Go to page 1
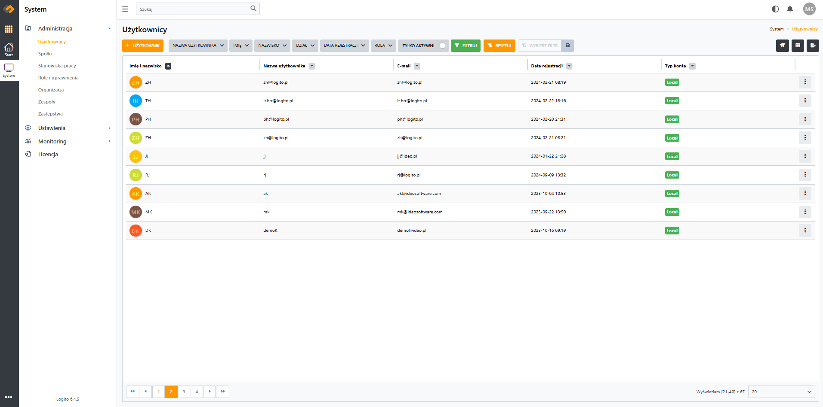Screen dimensions: 823x407 tap(158, 392)
